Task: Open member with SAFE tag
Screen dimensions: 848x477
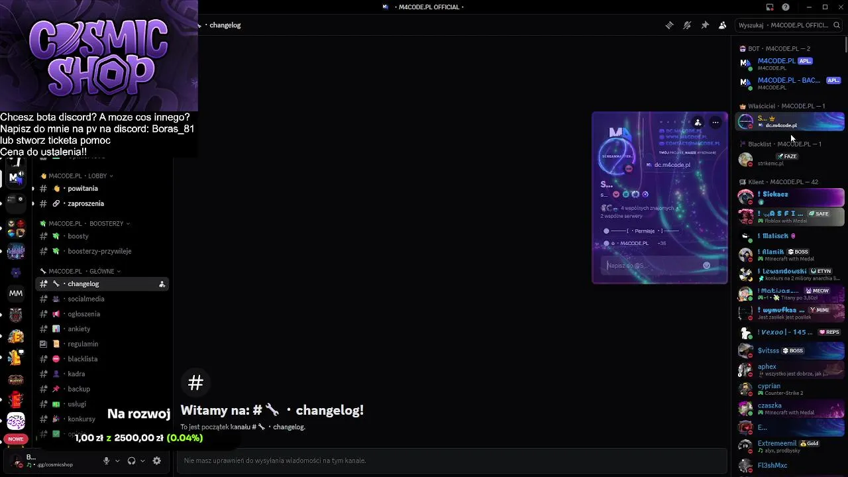Action: click(790, 217)
